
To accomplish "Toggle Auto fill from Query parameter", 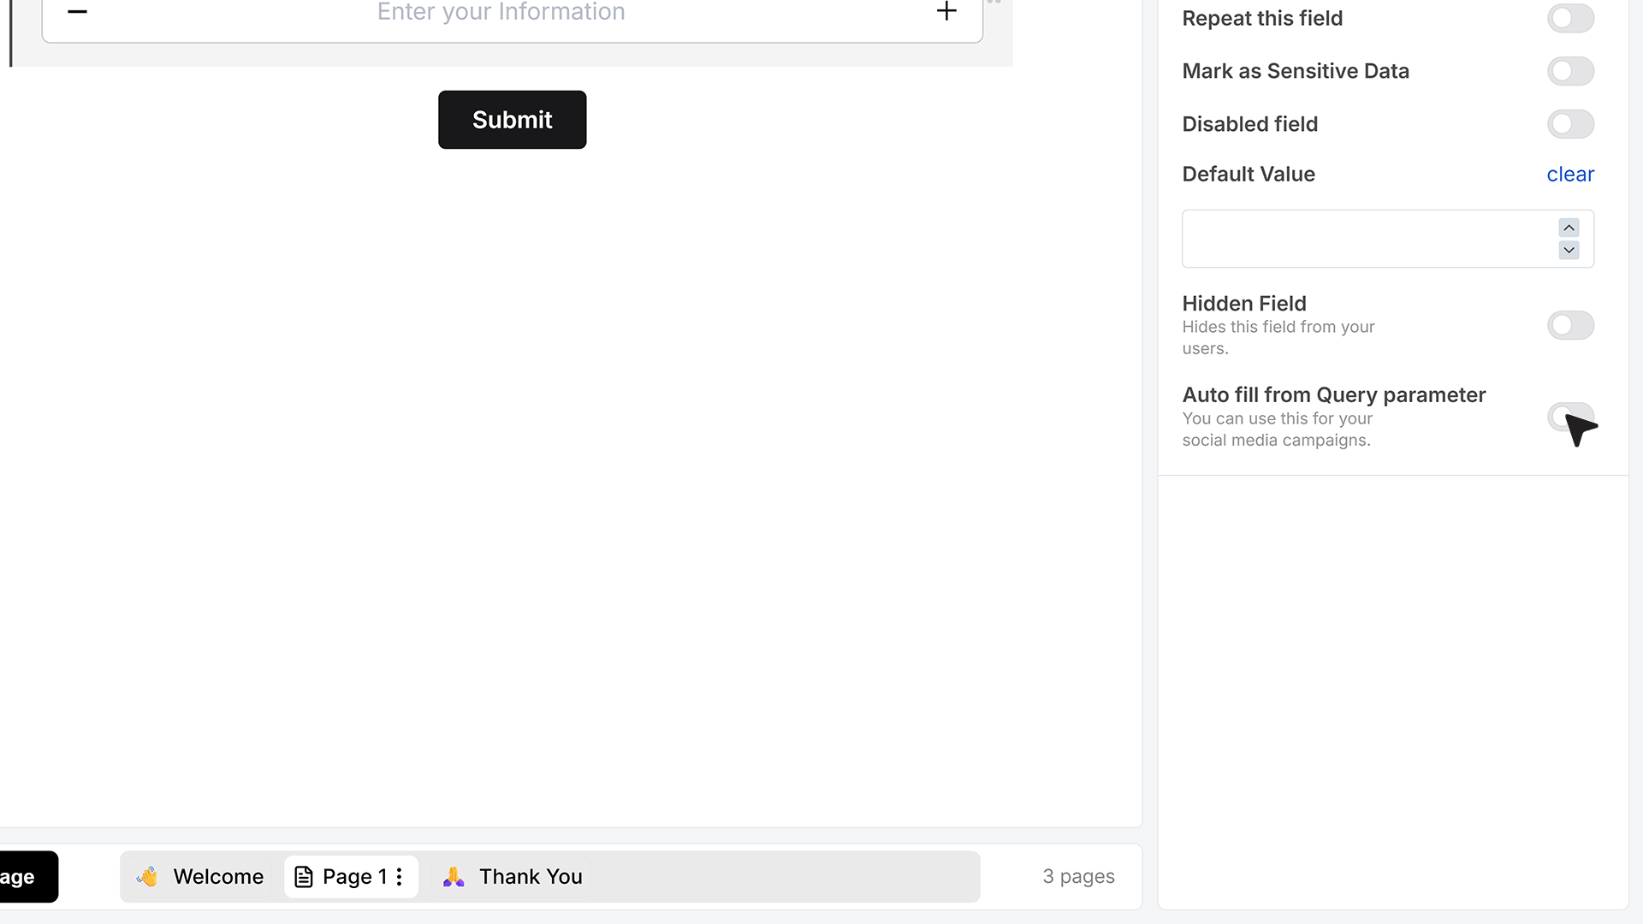I will coord(1570,417).
